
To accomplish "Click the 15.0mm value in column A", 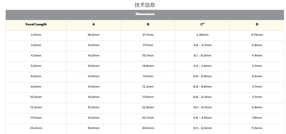I will [93, 107].
